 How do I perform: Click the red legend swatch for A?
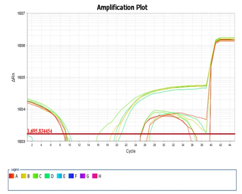[x=11, y=176]
